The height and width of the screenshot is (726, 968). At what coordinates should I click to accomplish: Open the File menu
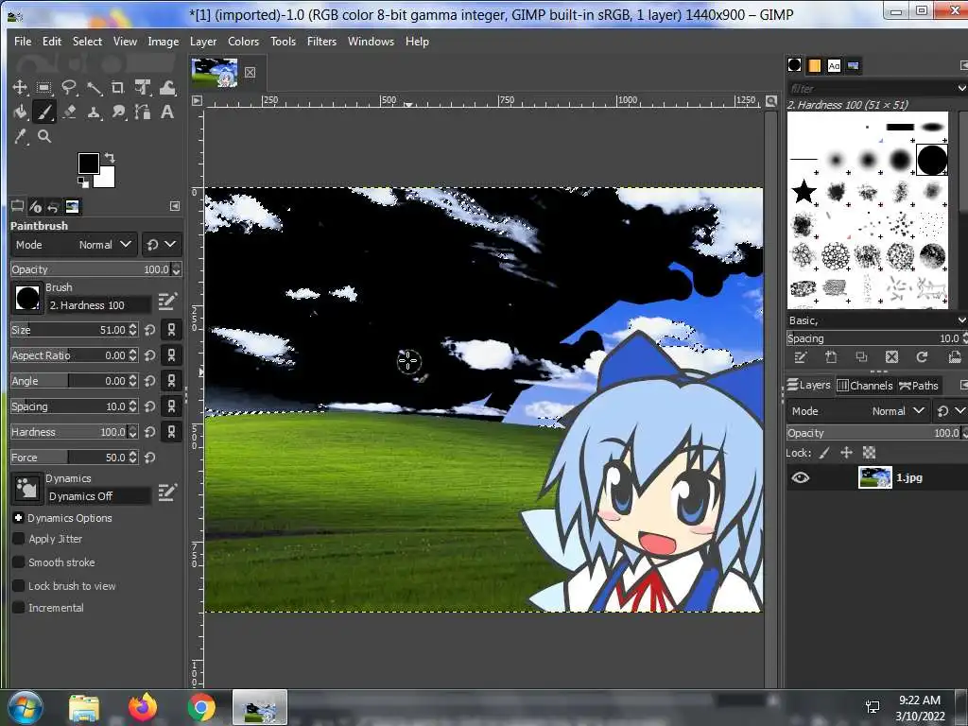[23, 42]
